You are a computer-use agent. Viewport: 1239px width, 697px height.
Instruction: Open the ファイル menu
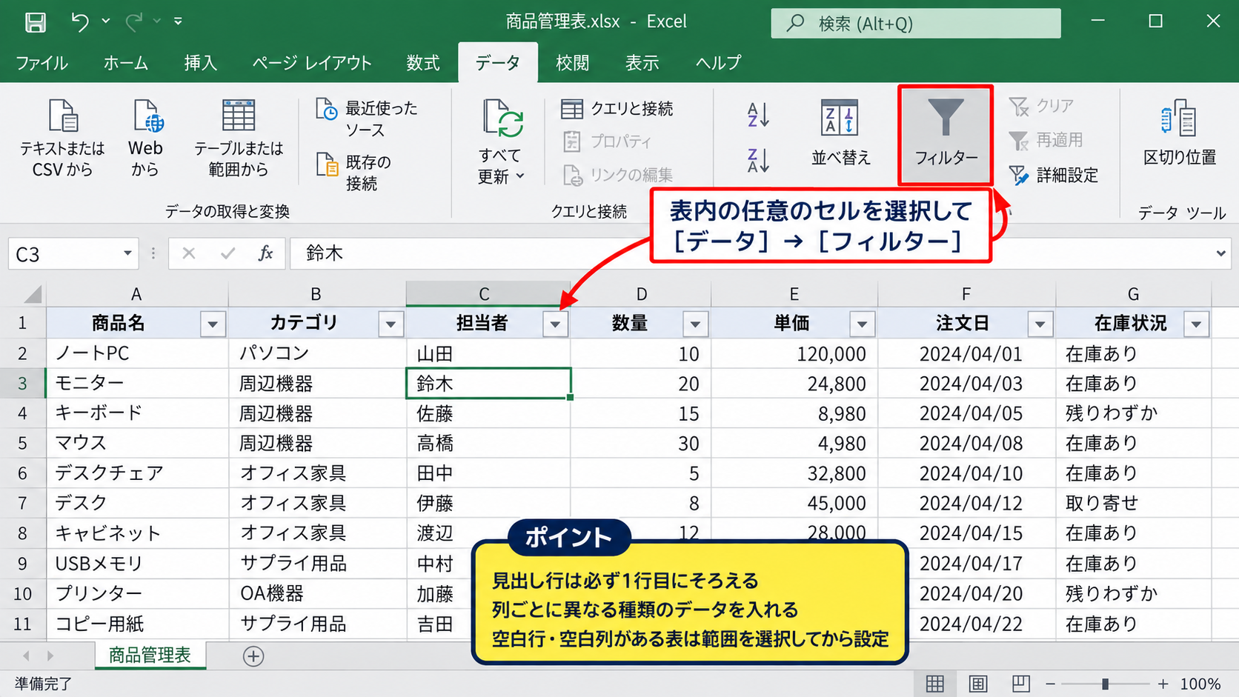tap(41, 63)
